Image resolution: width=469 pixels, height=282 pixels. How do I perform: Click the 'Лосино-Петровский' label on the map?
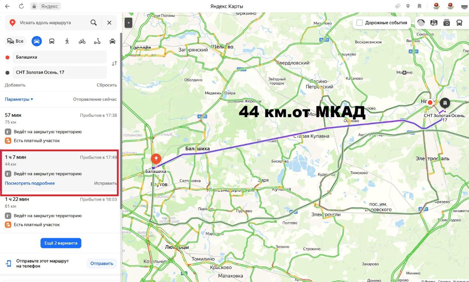coord(320,84)
